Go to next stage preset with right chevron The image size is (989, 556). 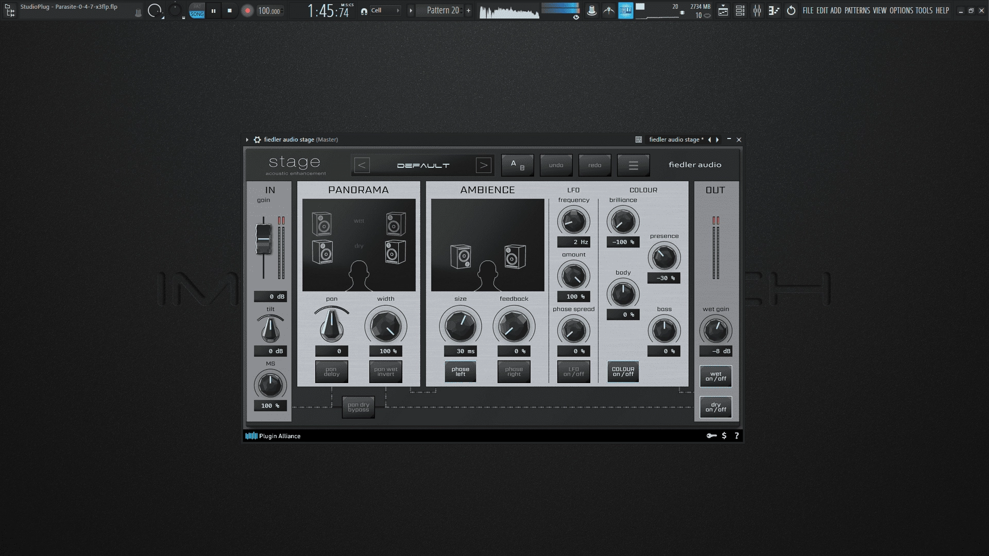484,165
